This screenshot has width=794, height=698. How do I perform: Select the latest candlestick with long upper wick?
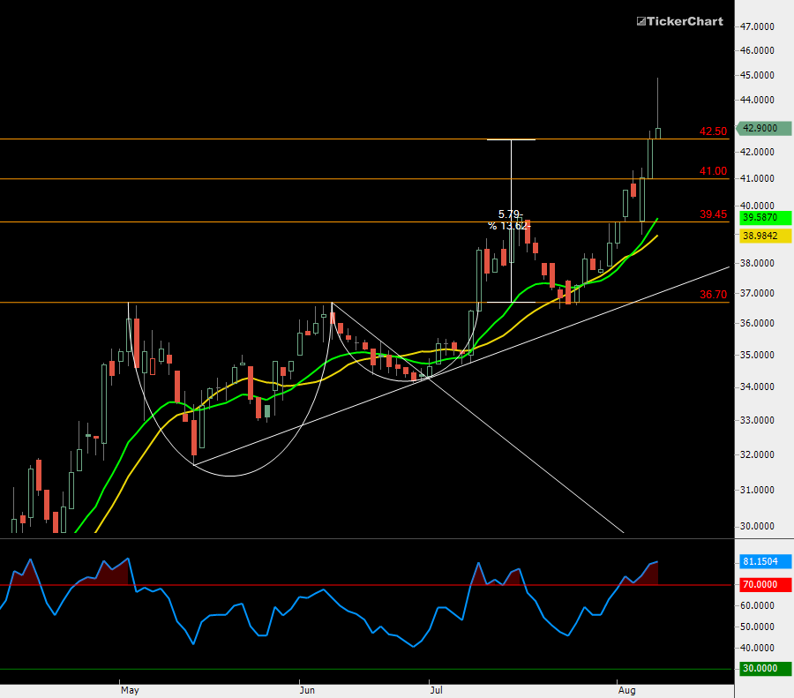coord(658,132)
